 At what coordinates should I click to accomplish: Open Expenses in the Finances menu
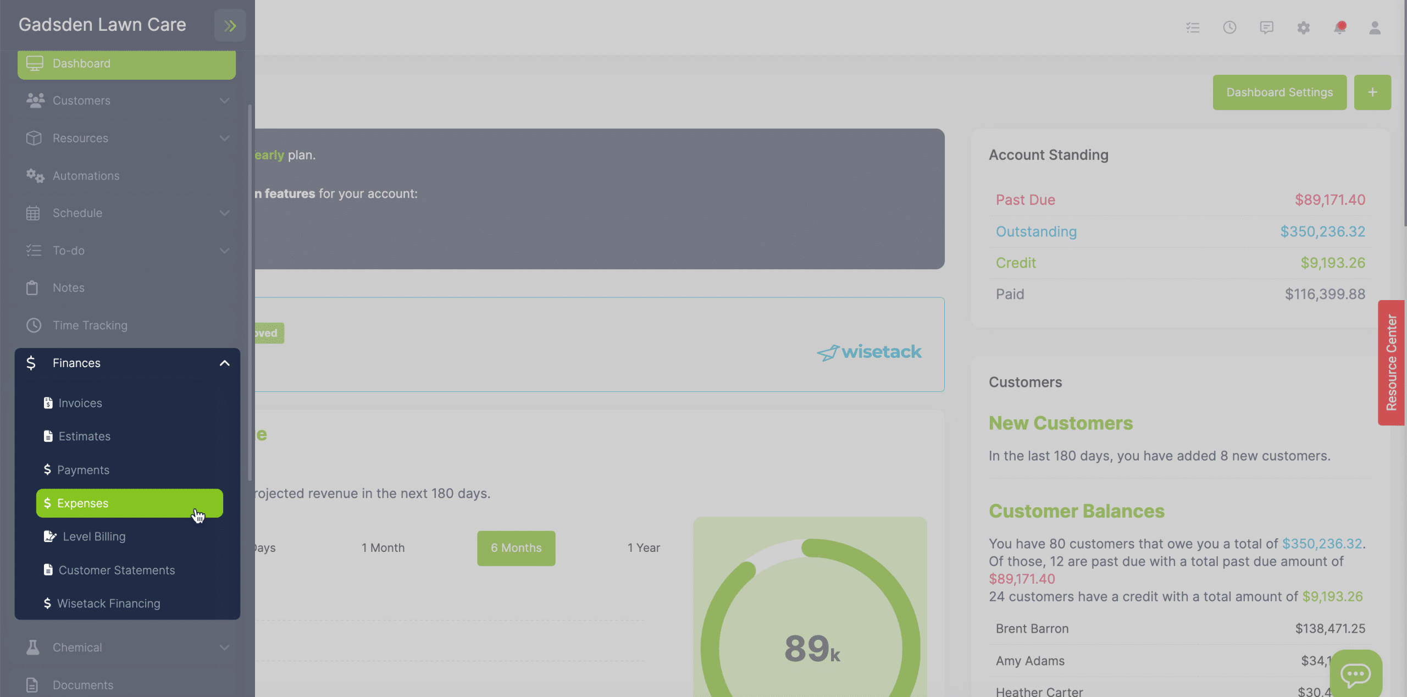click(x=129, y=503)
